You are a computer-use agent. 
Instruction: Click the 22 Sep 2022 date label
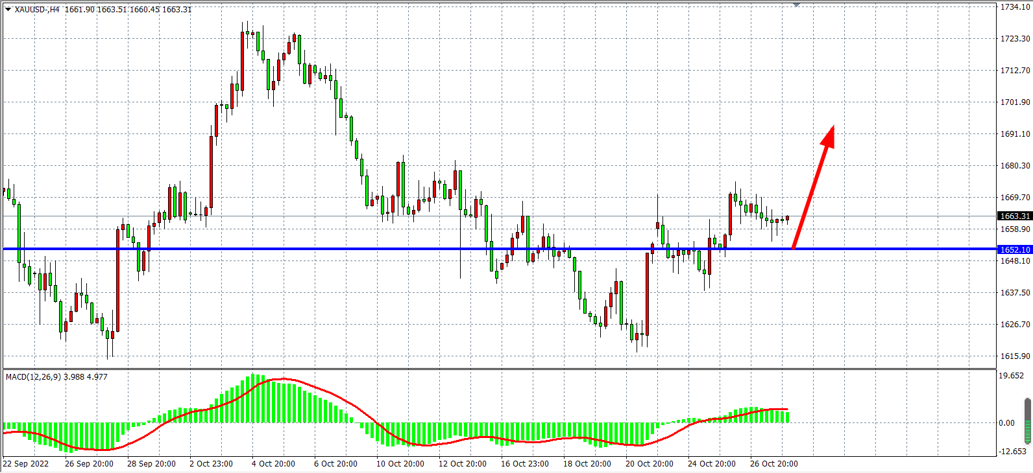[x=26, y=464]
